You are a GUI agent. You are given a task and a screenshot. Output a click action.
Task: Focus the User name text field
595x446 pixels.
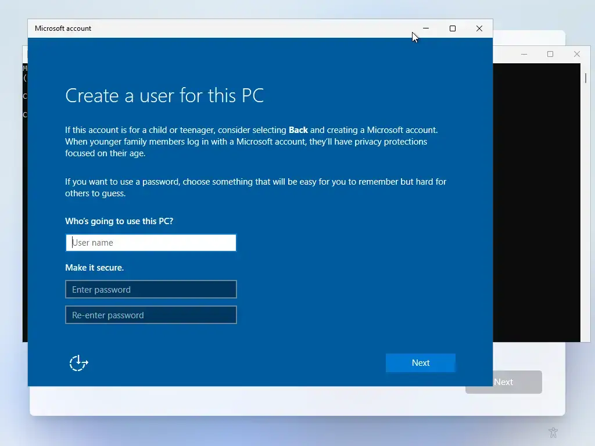151,243
